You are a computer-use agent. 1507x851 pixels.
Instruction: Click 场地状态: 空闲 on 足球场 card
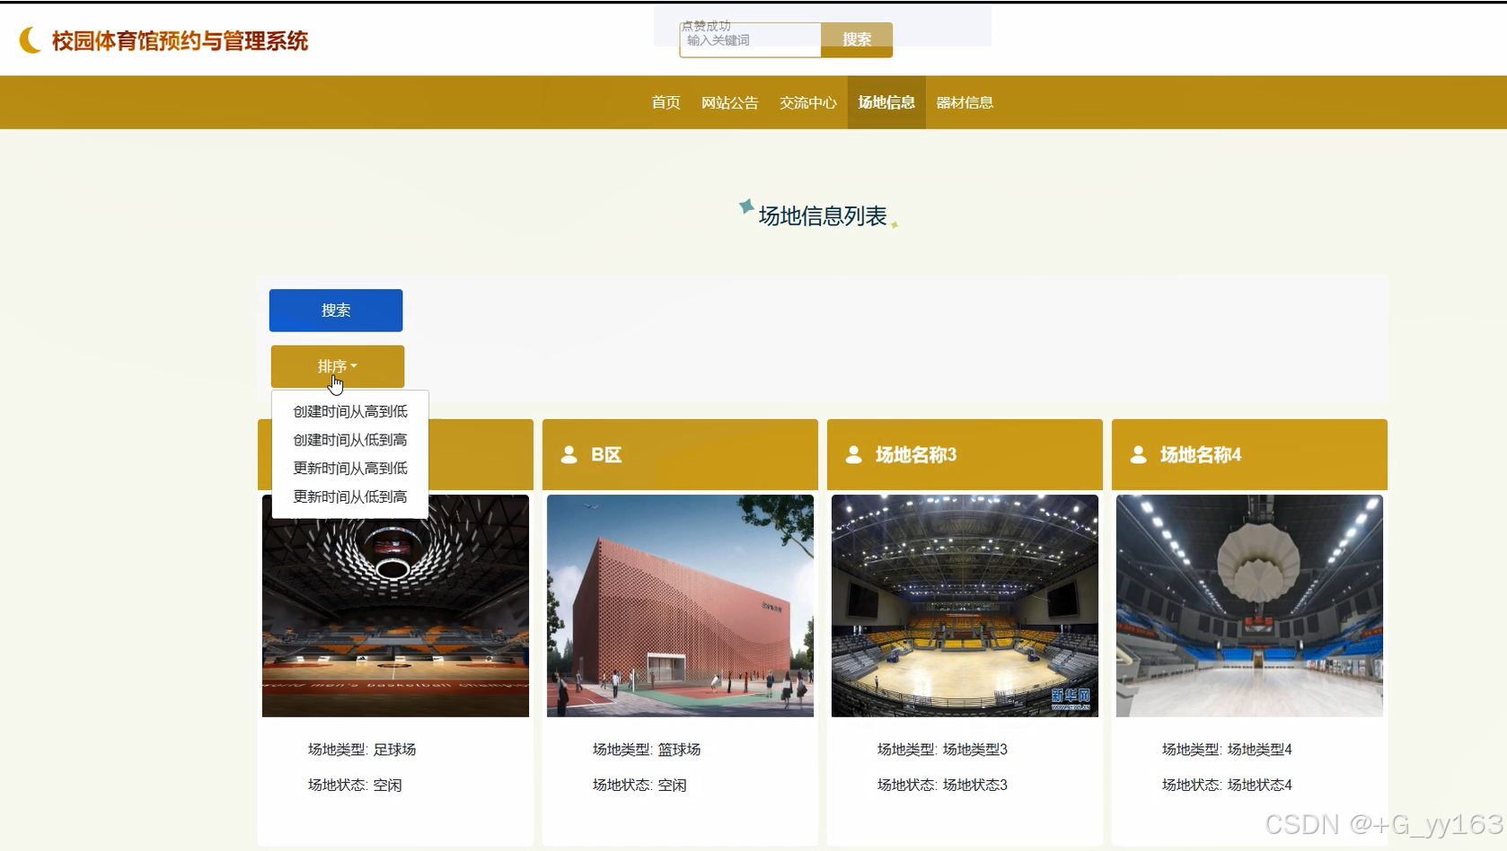click(355, 785)
